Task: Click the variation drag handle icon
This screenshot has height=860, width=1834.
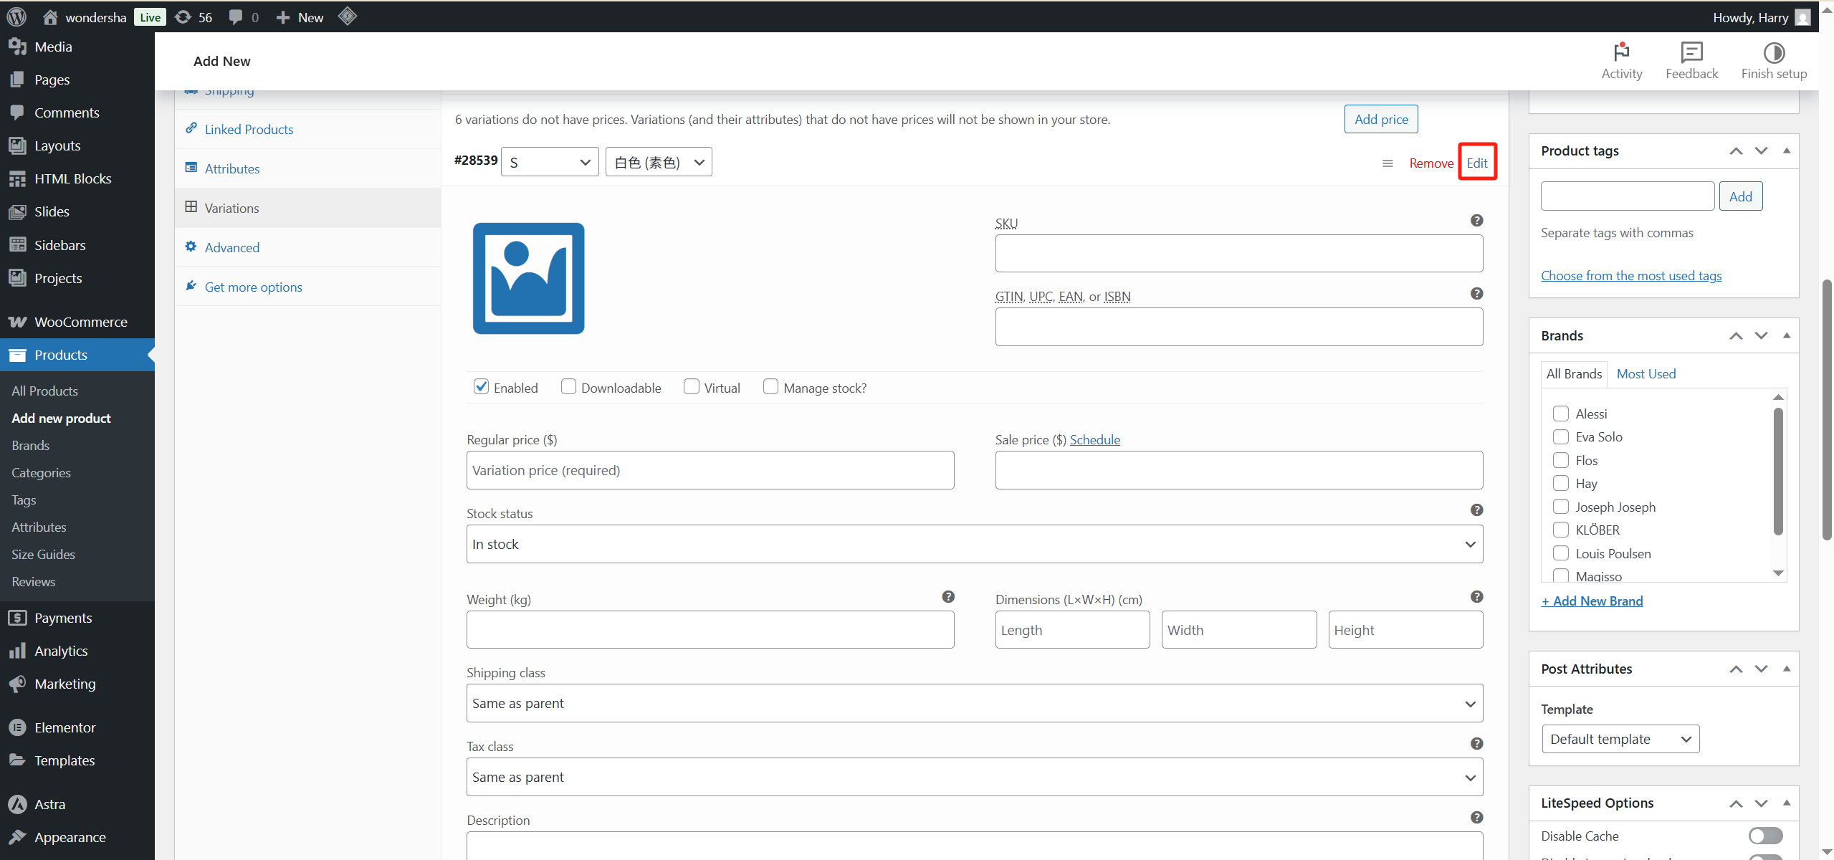Action: [1388, 163]
